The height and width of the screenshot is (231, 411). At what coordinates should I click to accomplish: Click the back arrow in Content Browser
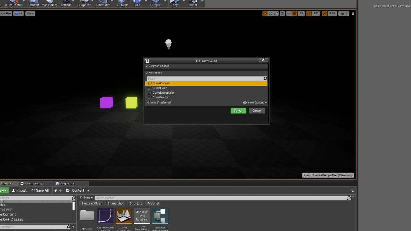click(56, 190)
